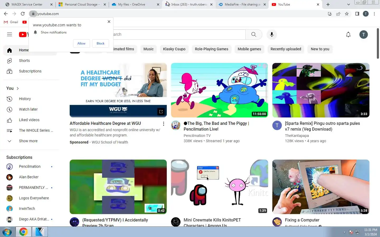380x237 pixels.
Task: Open the YouTube account avatar menu
Action: [x=363, y=34]
